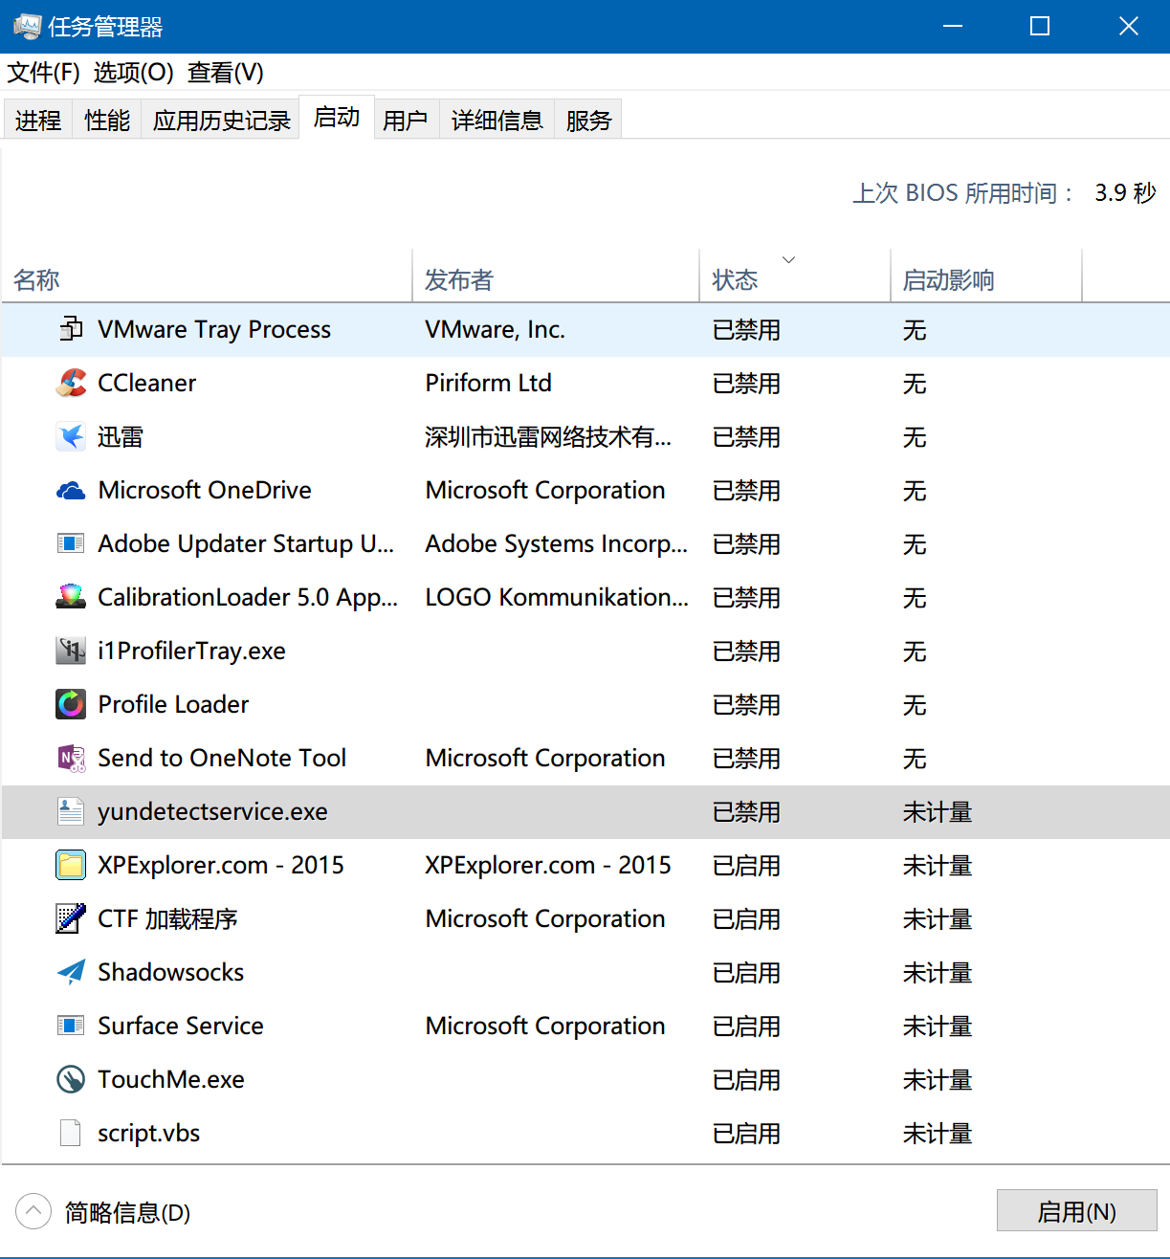
Task: Switch to the 详细信息 tab
Action: tap(497, 120)
